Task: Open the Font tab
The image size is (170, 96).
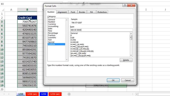Action: click(x=73, y=12)
